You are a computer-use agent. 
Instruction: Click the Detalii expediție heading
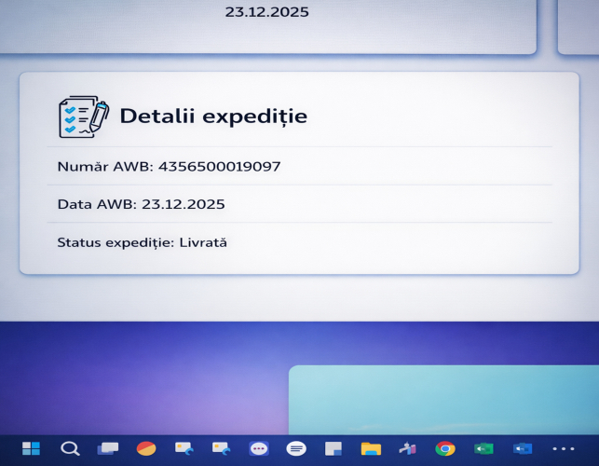pos(213,116)
